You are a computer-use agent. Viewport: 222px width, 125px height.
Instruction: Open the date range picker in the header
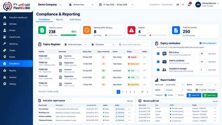116,4
